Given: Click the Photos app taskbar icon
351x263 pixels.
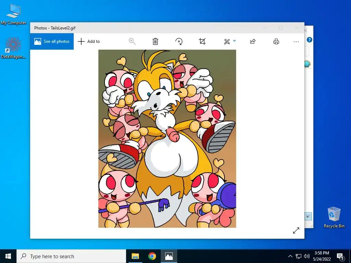Looking at the screenshot, I should click(169, 256).
